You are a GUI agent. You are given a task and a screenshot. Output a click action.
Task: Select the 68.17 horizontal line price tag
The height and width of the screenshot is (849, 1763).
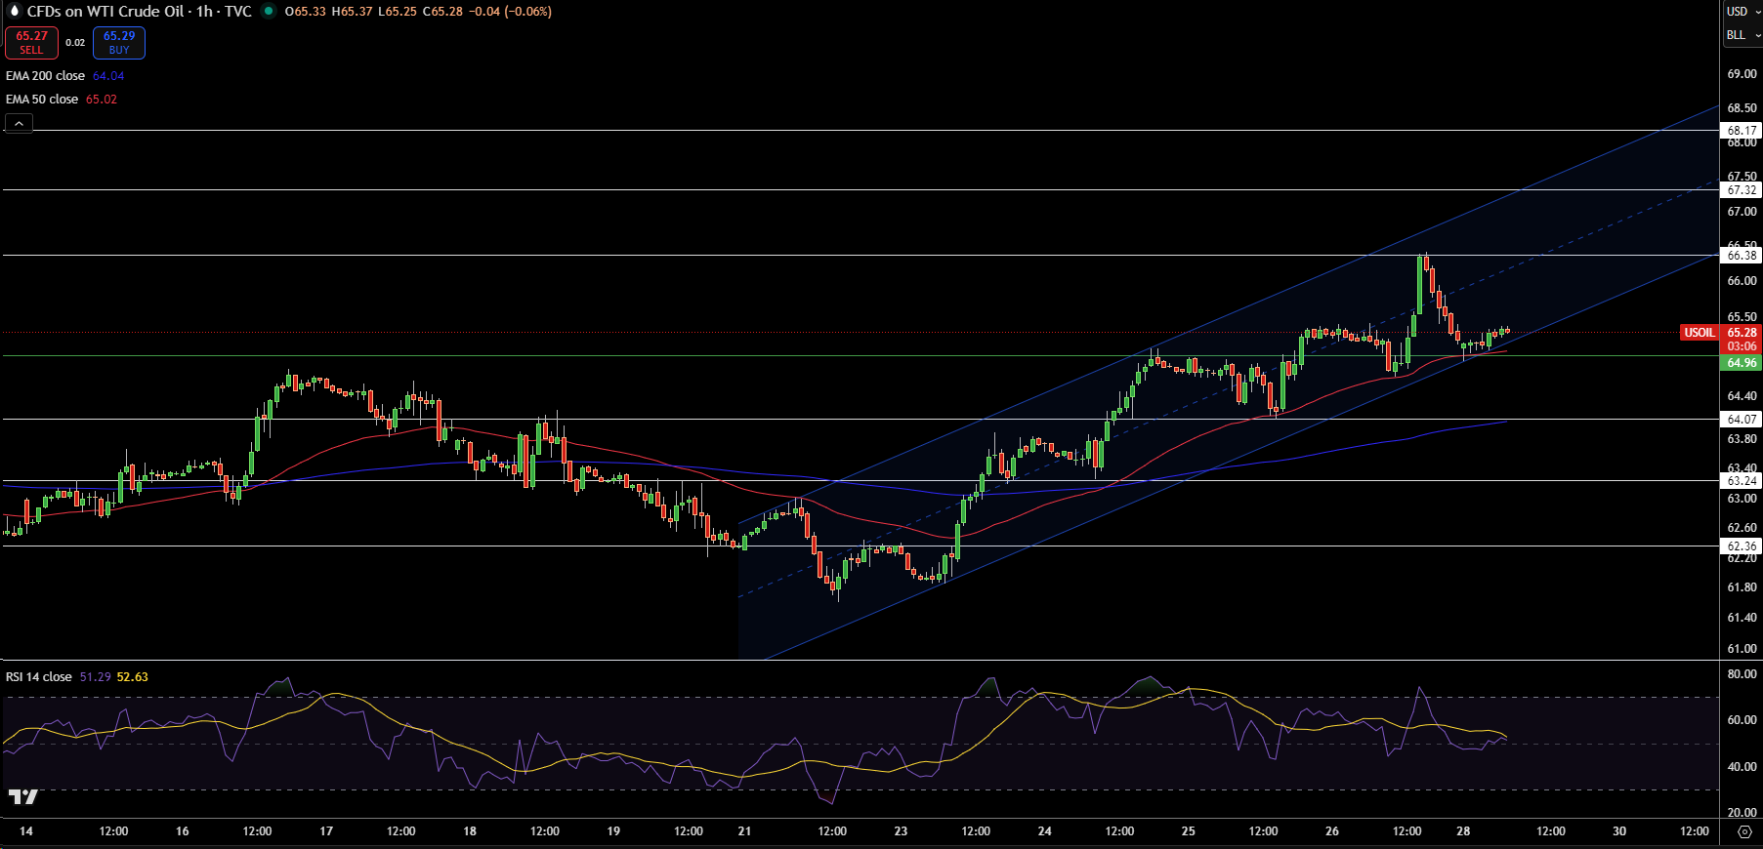1741,131
